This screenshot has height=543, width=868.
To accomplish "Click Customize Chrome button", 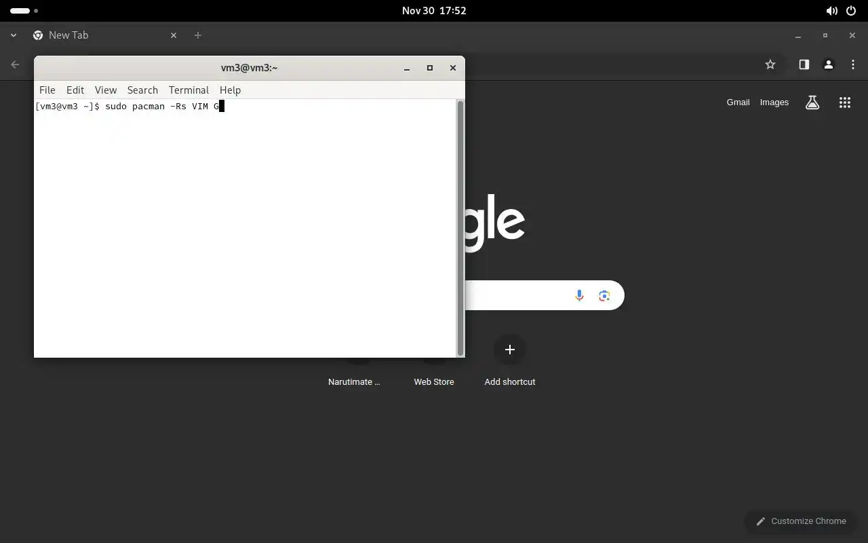I will pos(801,521).
